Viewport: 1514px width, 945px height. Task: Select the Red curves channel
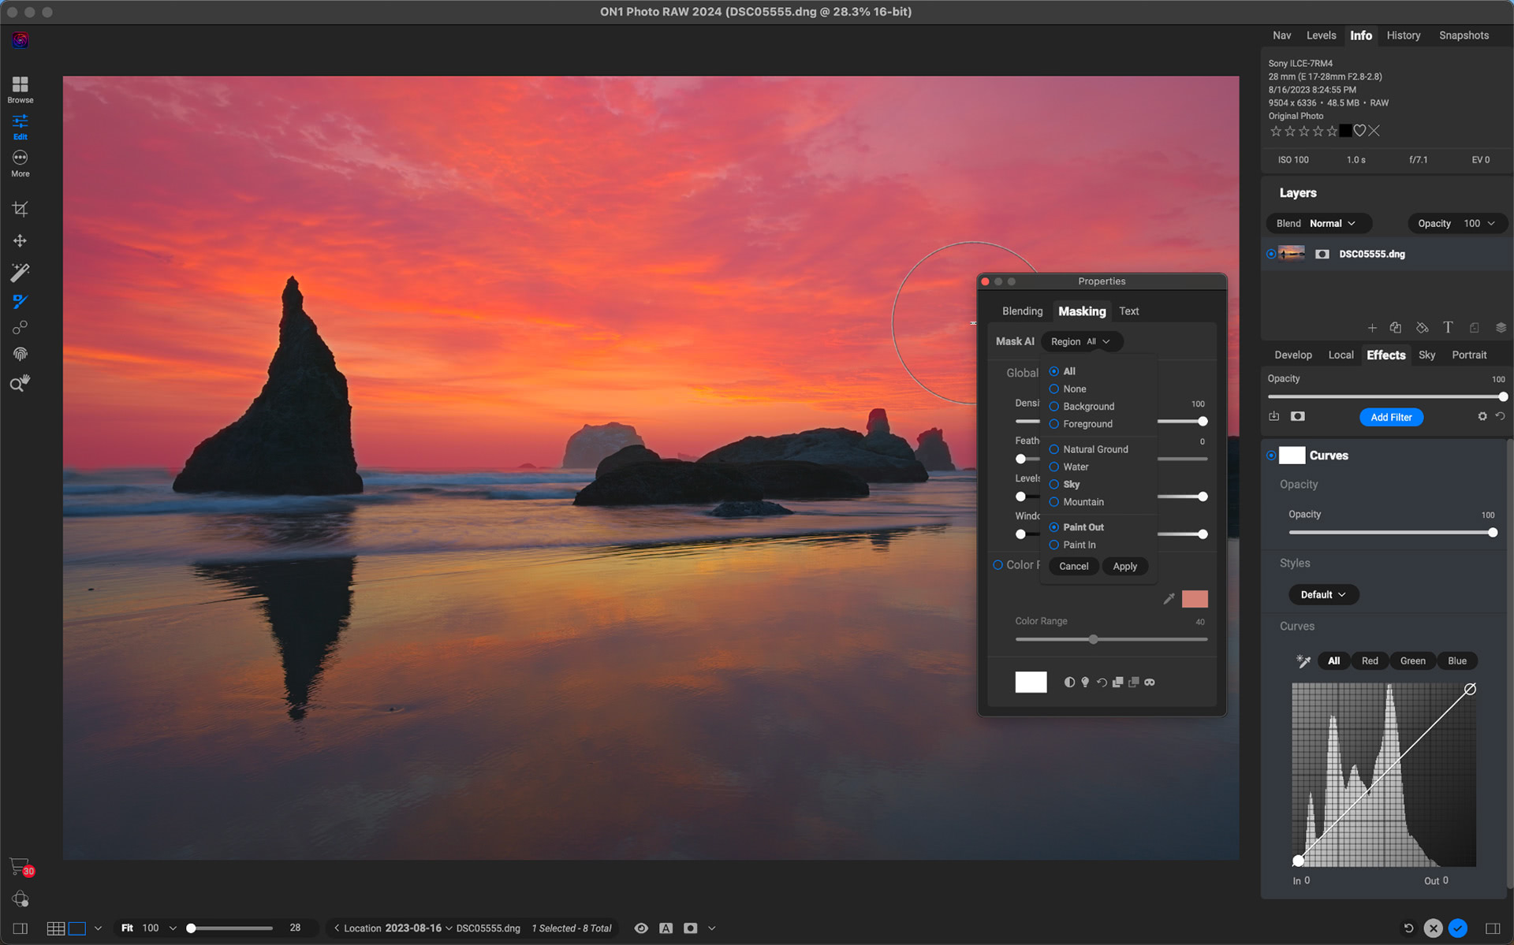click(x=1370, y=660)
